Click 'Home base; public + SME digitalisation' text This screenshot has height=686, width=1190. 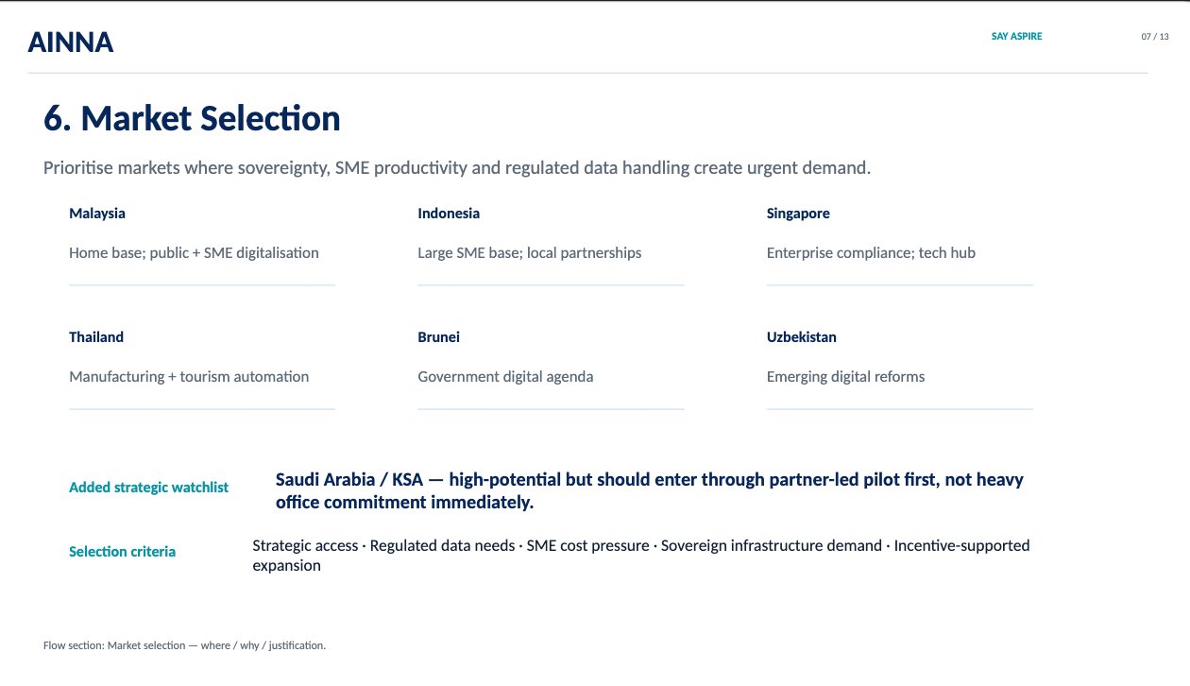194,253
